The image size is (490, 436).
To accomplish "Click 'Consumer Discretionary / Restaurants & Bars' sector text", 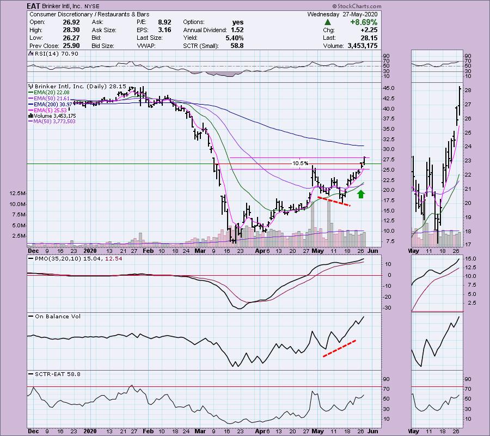I will 89,14.
